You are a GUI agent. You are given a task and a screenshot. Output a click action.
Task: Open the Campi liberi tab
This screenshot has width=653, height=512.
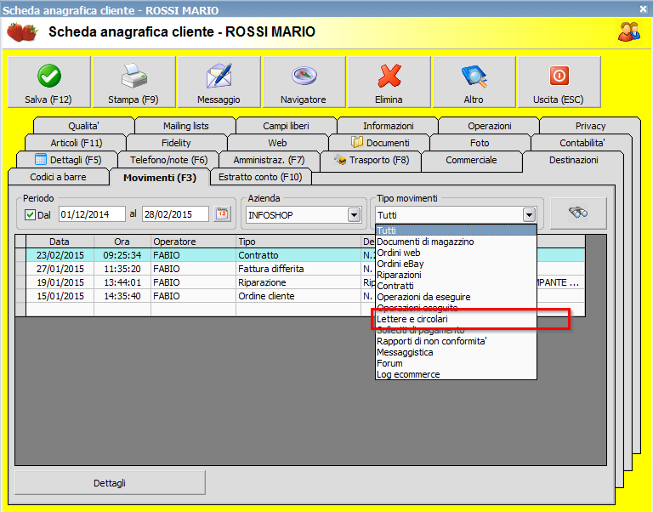(x=286, y=126)
